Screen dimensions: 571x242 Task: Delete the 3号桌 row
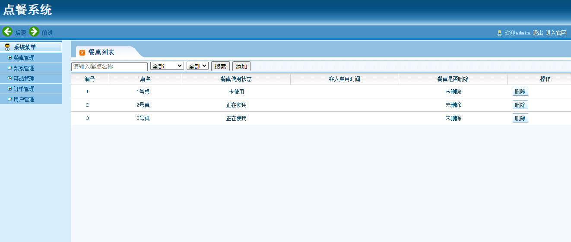point(520,118)
